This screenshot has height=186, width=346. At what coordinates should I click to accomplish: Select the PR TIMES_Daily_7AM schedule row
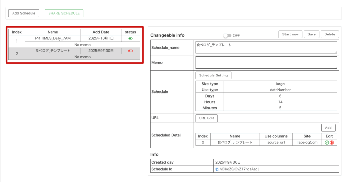(x=53, y=38)
